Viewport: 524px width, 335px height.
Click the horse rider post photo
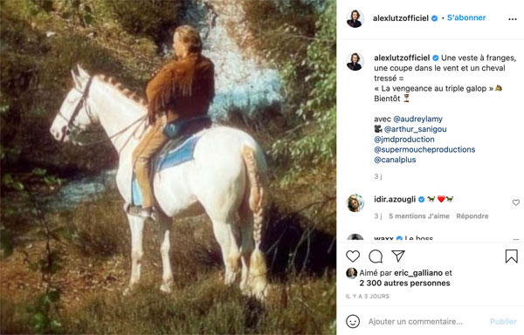click(x=168, y=167)
